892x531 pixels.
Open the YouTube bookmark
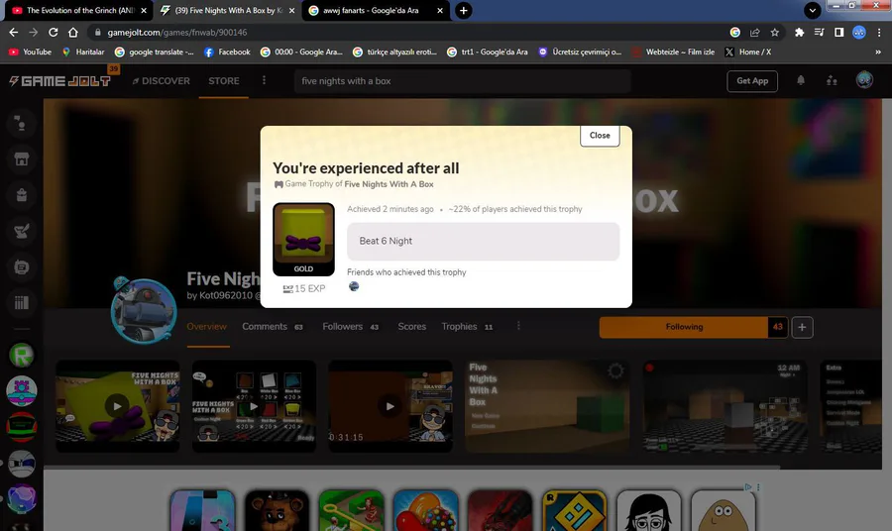pyautogui.click(x=30, y=52)
